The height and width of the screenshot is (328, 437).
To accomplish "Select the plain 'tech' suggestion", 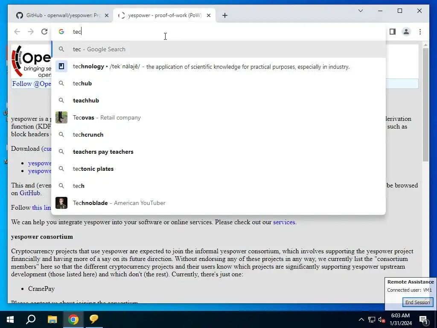I will pos(218,186).
